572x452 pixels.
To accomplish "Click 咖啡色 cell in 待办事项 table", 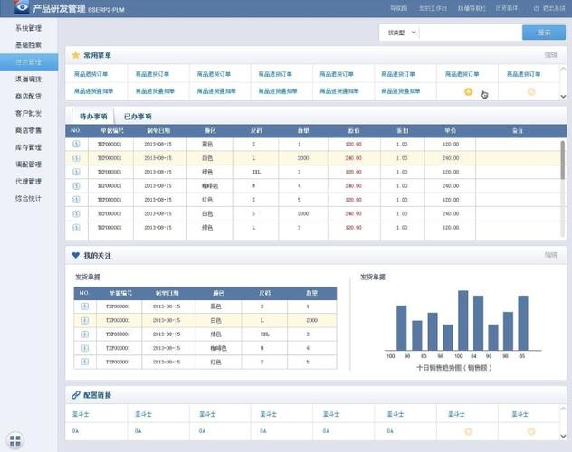I will [210, 185].
